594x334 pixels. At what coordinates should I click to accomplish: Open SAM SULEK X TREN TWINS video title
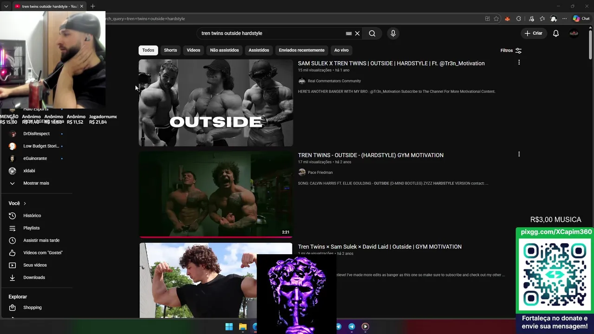(391, 64)
